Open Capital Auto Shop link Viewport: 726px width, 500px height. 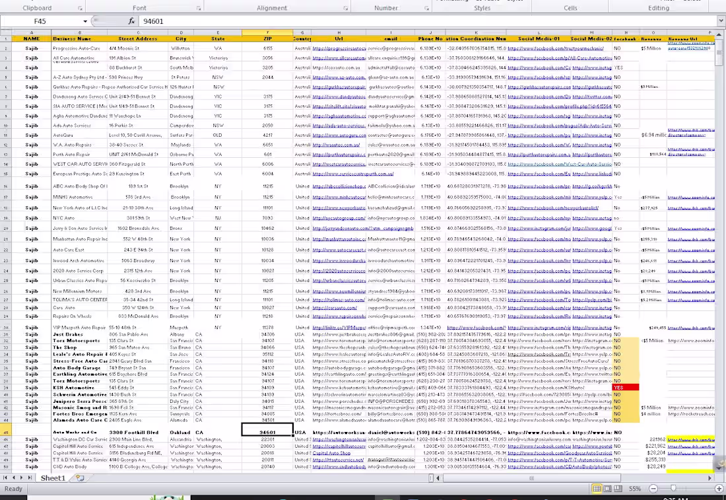click(331, 453)
